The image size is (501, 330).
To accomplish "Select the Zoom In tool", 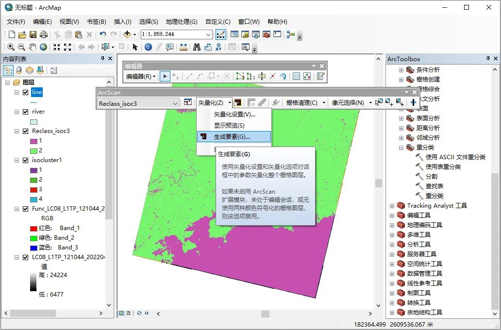I will pyautogui.click(x=11, y=47).
